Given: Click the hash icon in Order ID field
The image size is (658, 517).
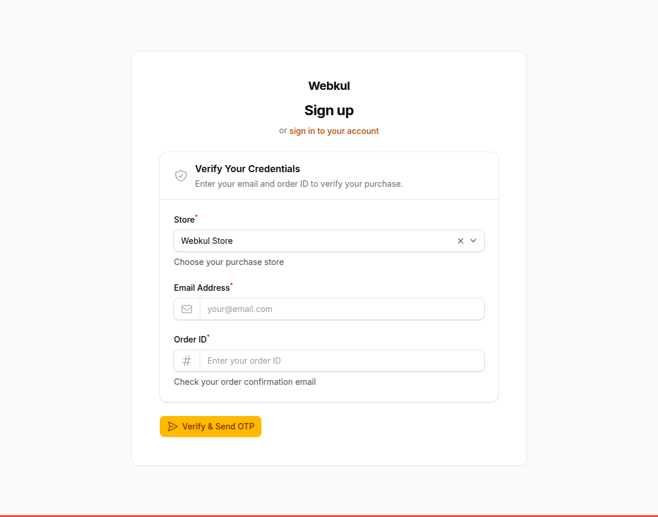Looking at the screenshot, I should click(187, 360).
